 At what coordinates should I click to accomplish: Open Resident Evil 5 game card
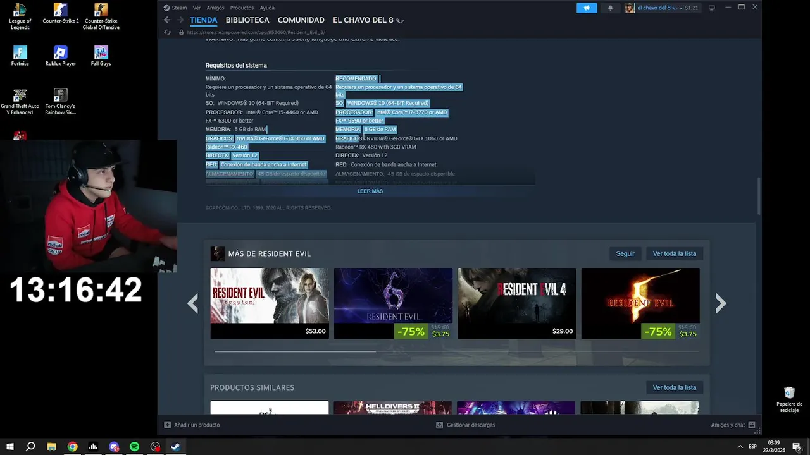(640, 303)
